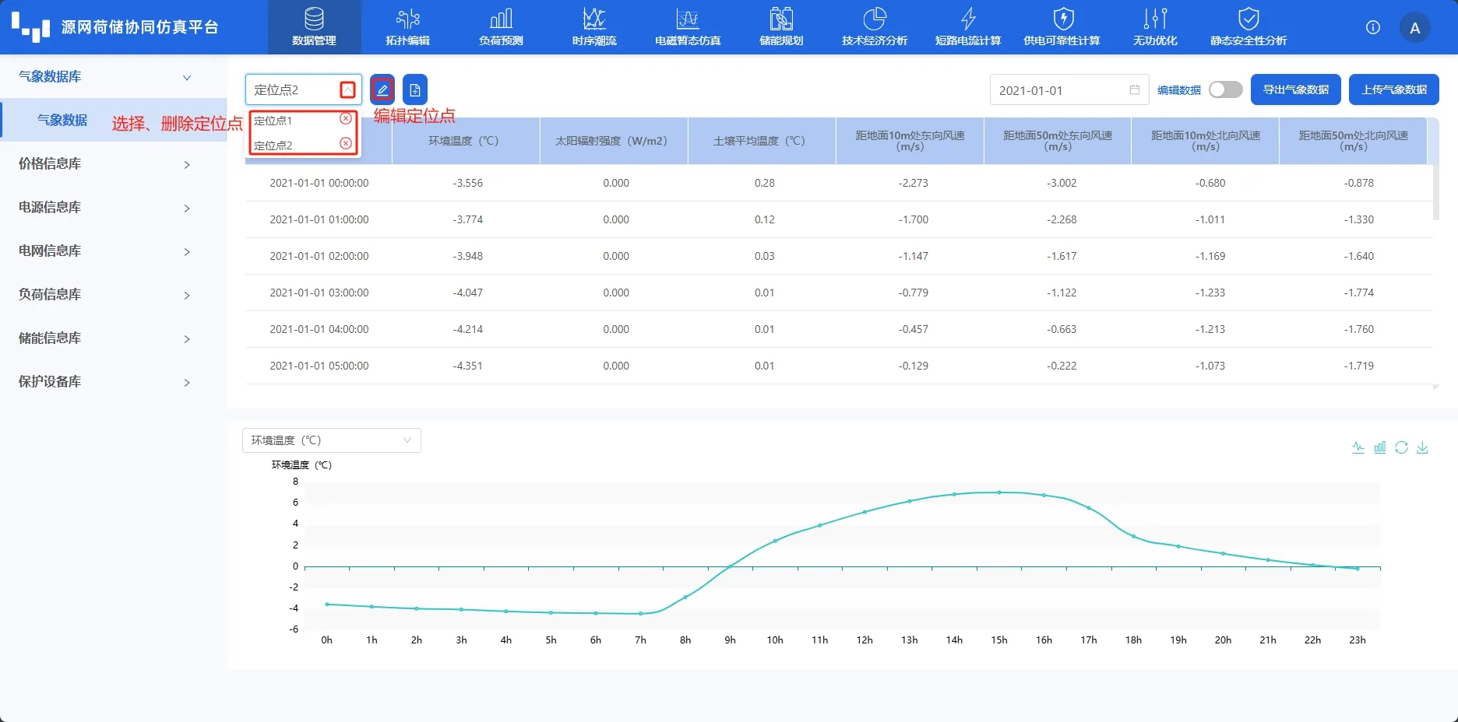
Task: Collapse the 定位点2 location dropdown arrow
Action: pos(347,89)
